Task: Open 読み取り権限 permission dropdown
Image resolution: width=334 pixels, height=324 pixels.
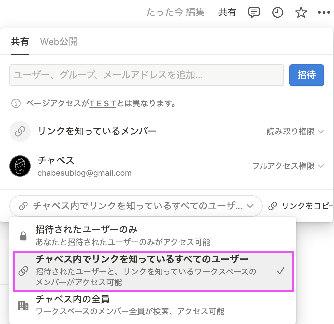Action: tap(295, 131)
